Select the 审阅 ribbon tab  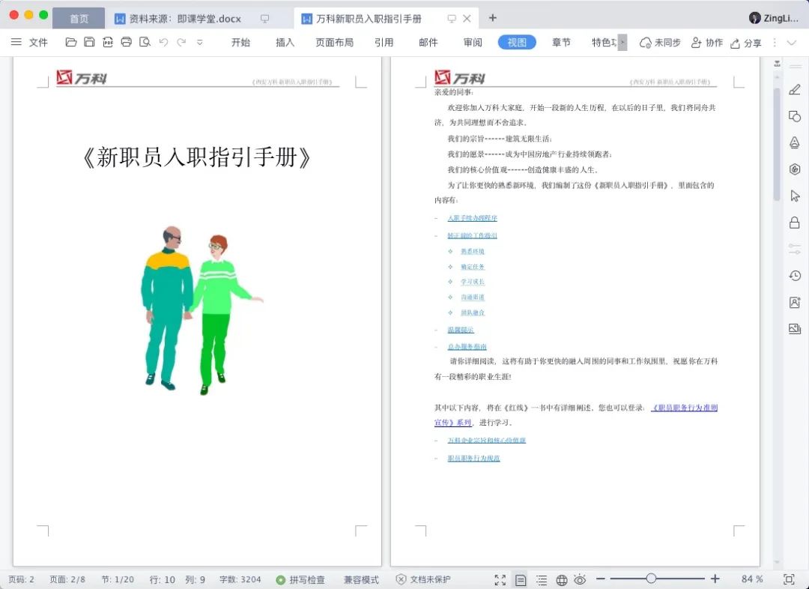point(473,42)
